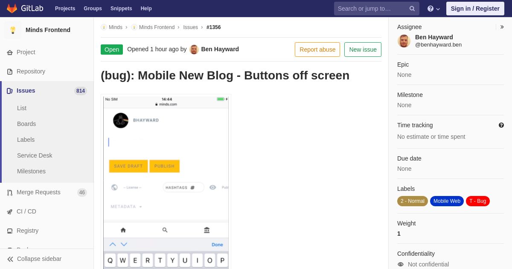Click the Open status badge
The width and height of the screenshot is (512, 269).
click(112, 50)
